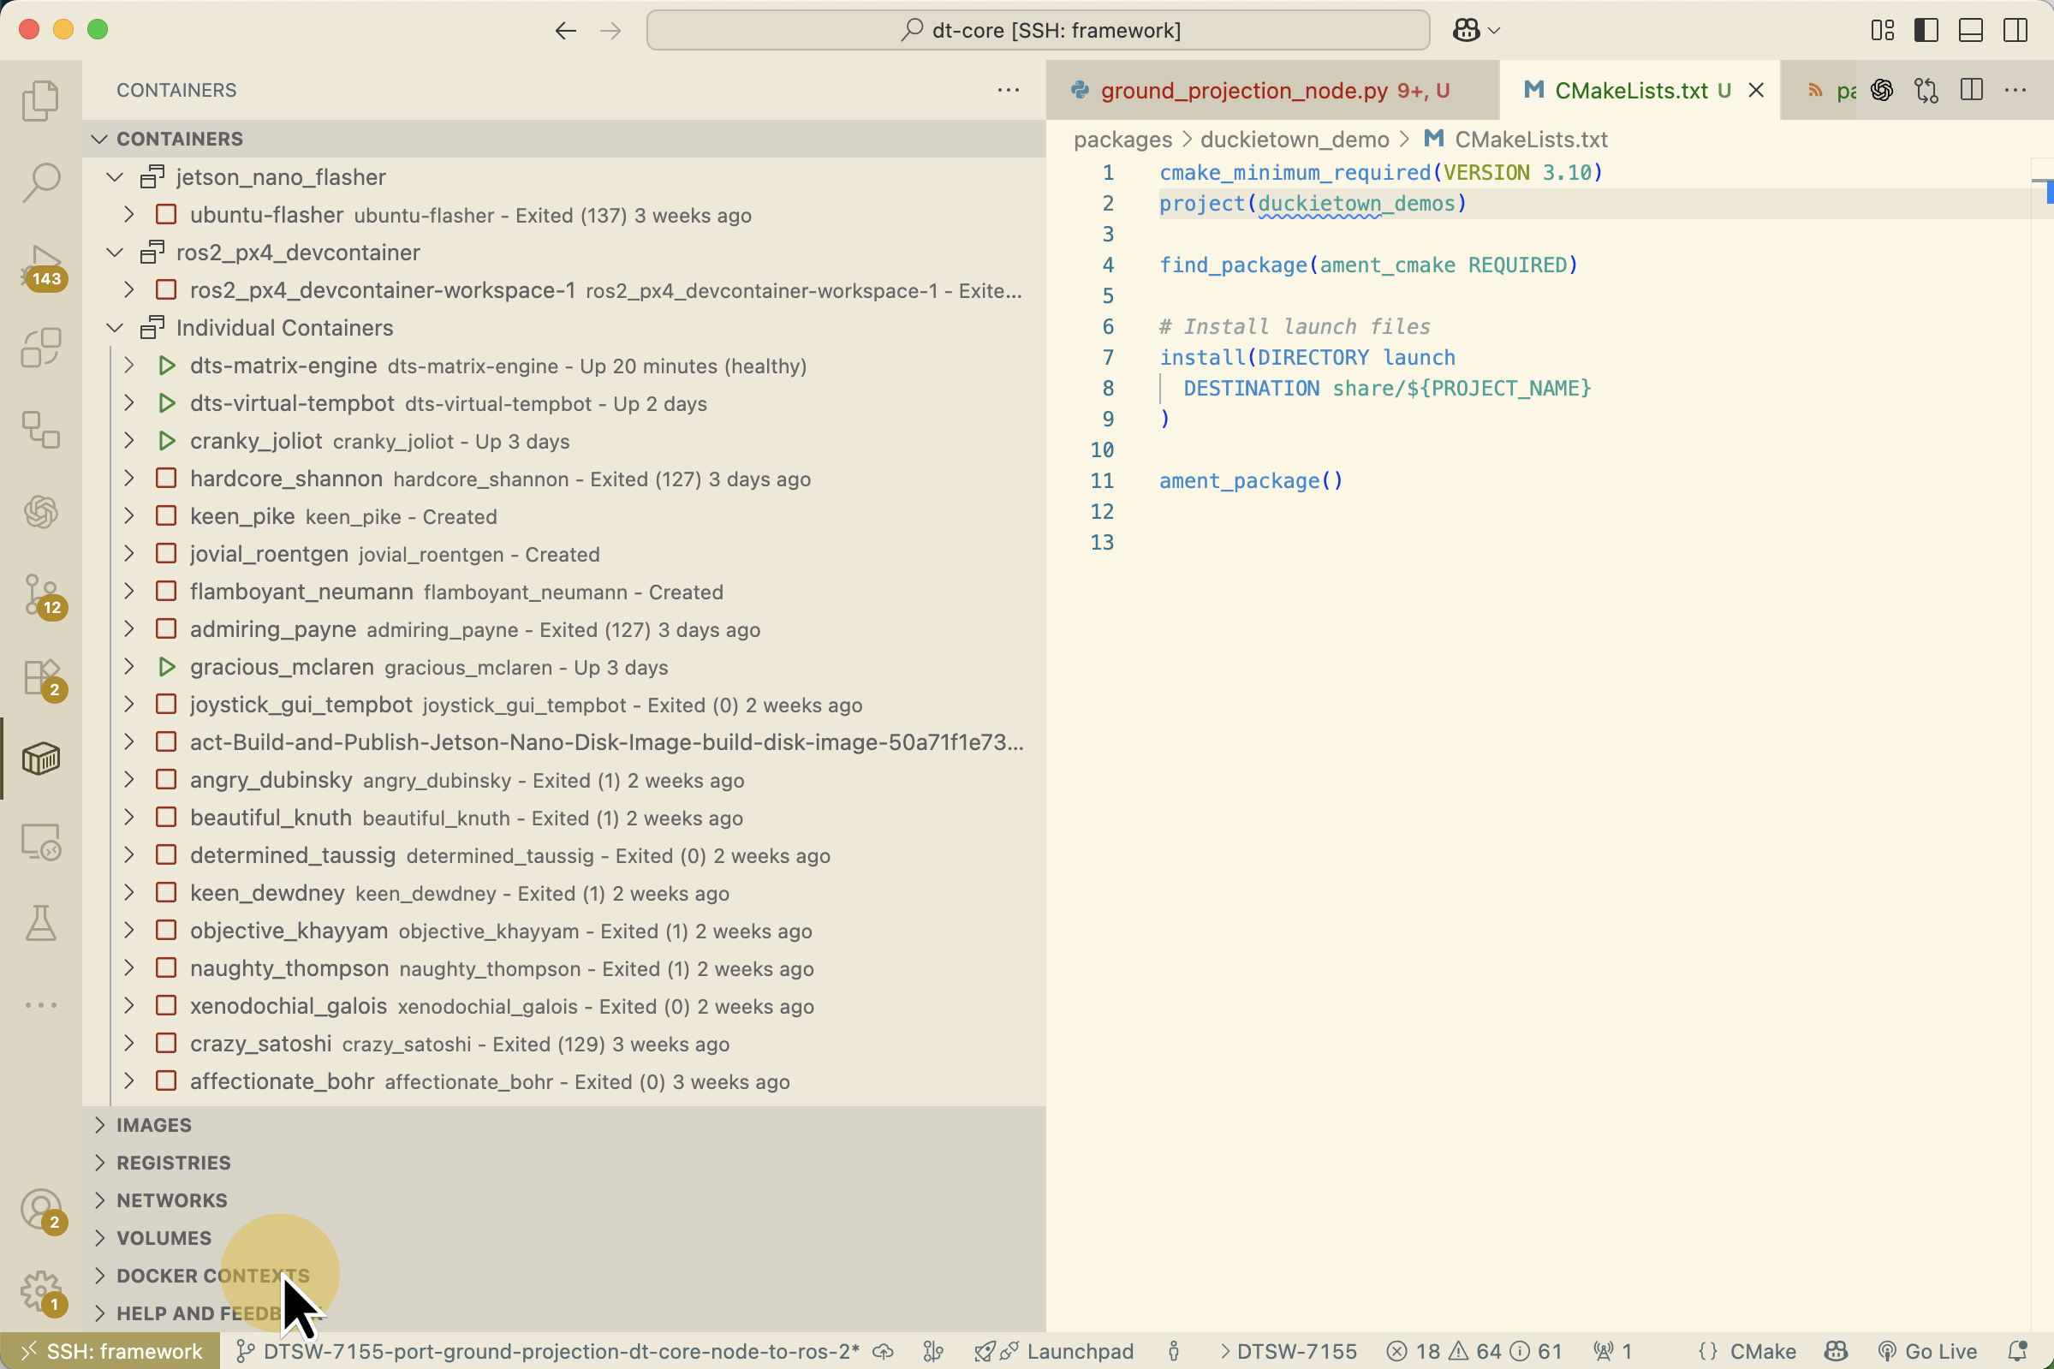
Task: Open the Testing flask icon
Action: (40, 923)
